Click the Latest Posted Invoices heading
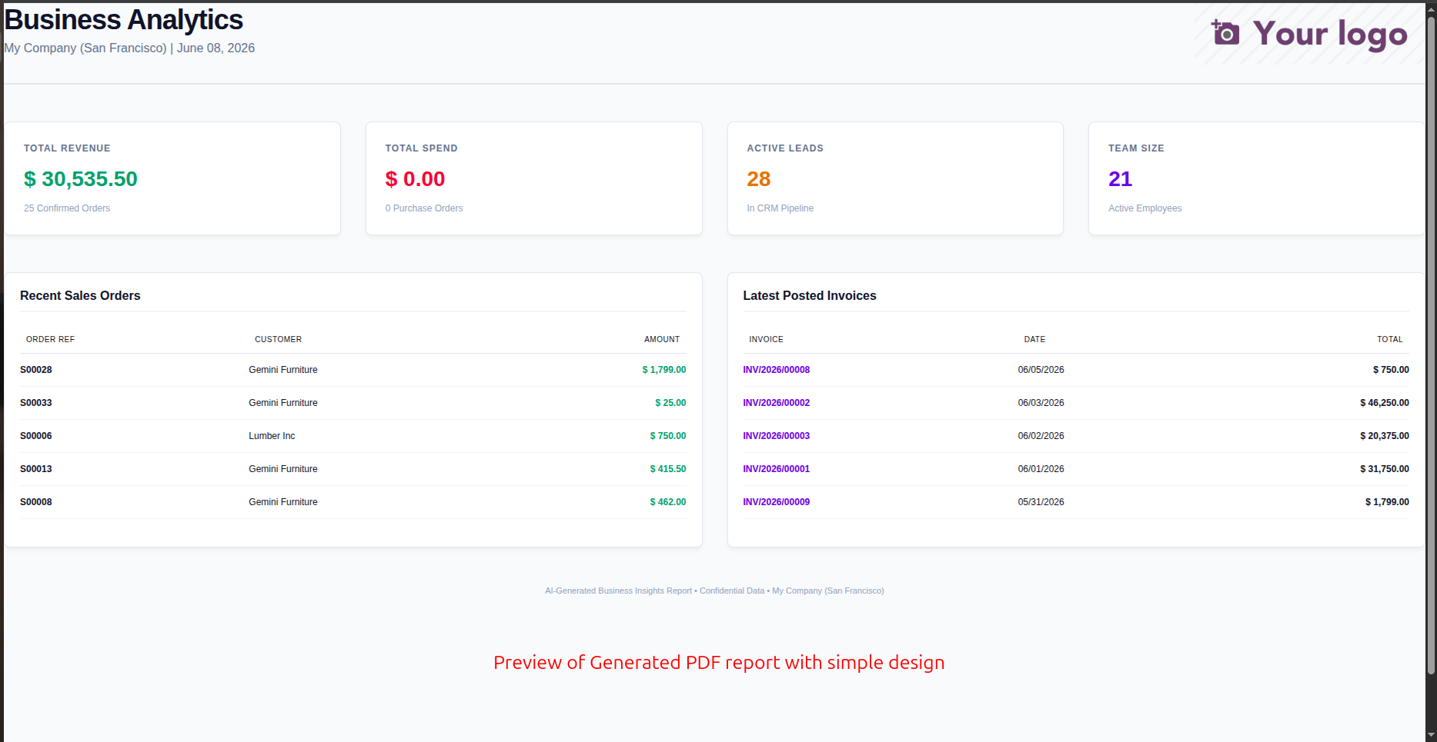Image resolution: width=1437 pixels, height=742 pixels. click(810, 296)
